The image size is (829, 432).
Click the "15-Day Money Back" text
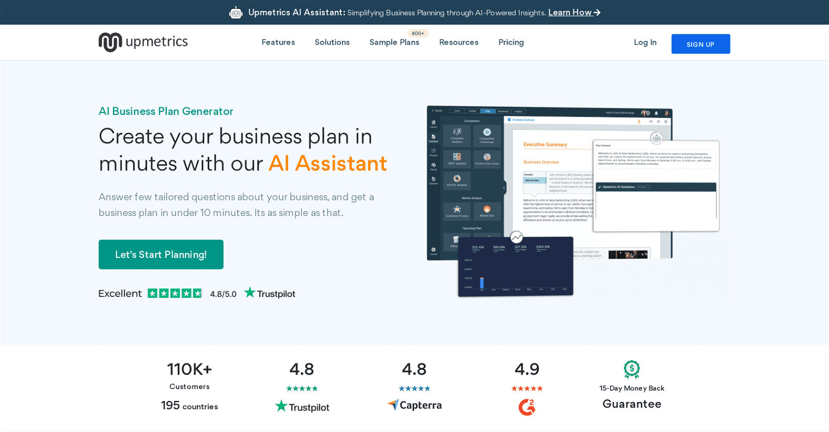point(632,388)
